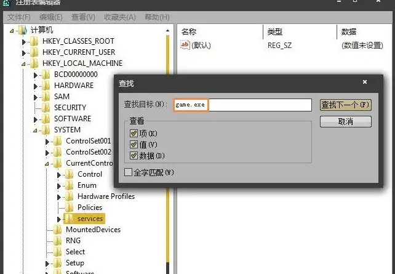Select the RNG key folder icon

tap(58, 241)
